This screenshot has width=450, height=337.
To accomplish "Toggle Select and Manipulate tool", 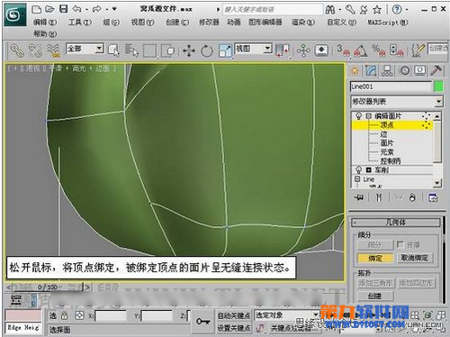I will (303, 50).
